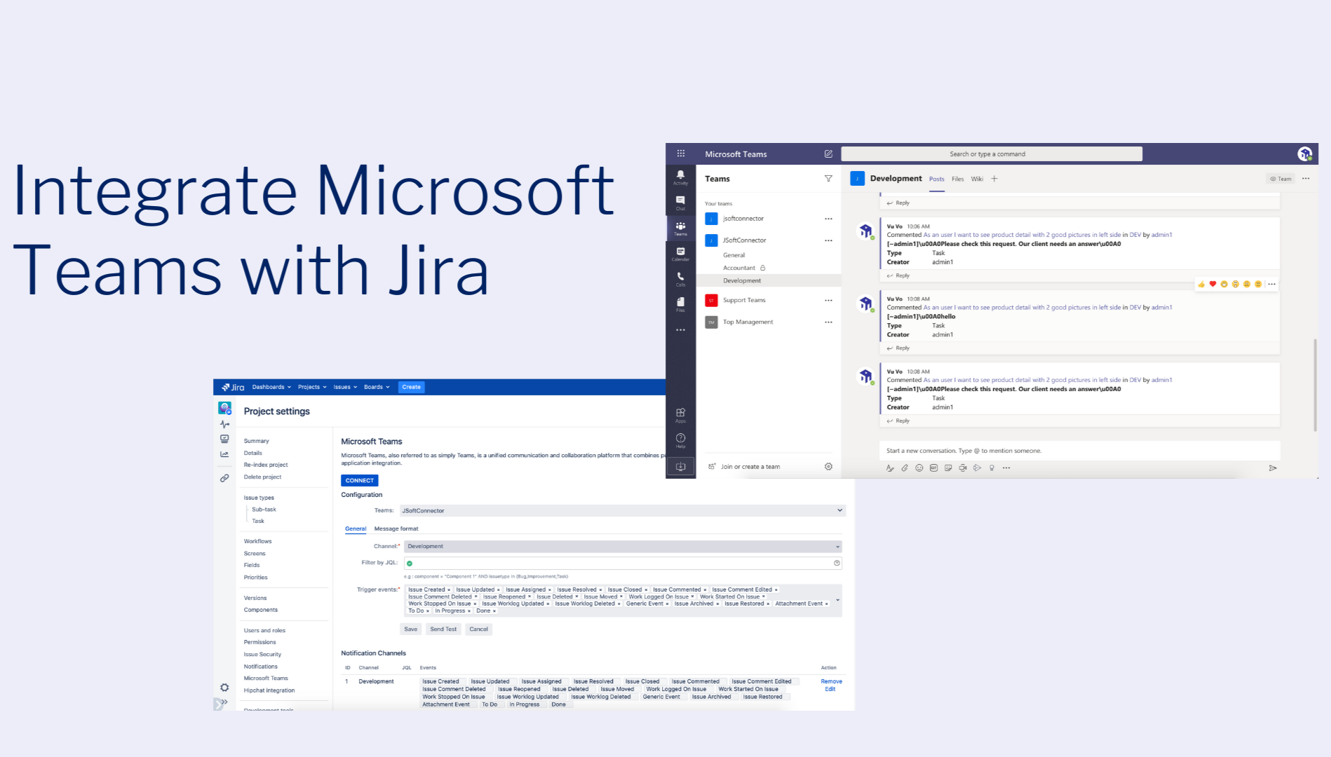The image size is (1331, 757).
Task: Click the download desktop app icon in Teams
Action: (680, 466)
